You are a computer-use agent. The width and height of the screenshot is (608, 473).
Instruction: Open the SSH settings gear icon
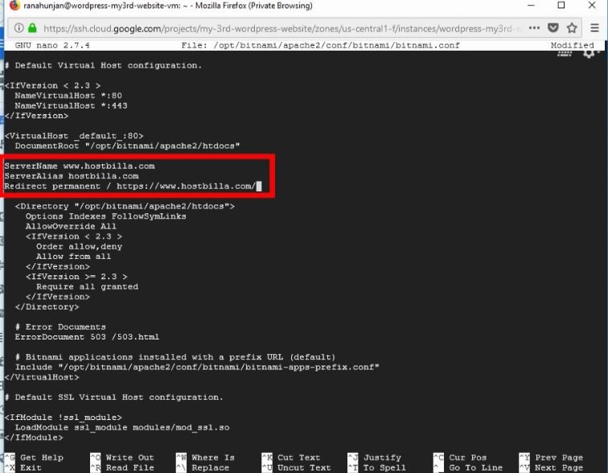[x=589, y=53]
